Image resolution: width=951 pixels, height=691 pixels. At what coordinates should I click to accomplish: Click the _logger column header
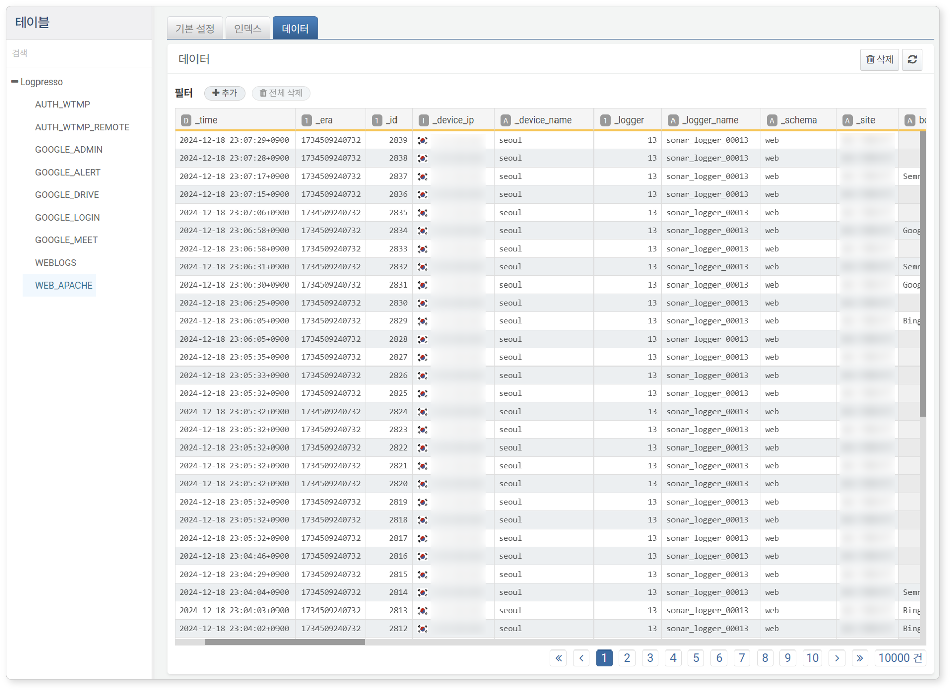pyautogui.click(x=627, y=120)
